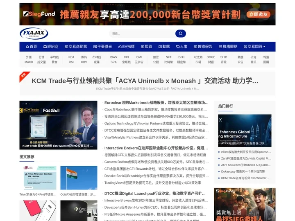Viewport: 295px width, 221px height.
Task: Open the Euroclear收购Marketnode article
Action: (157, 103)
